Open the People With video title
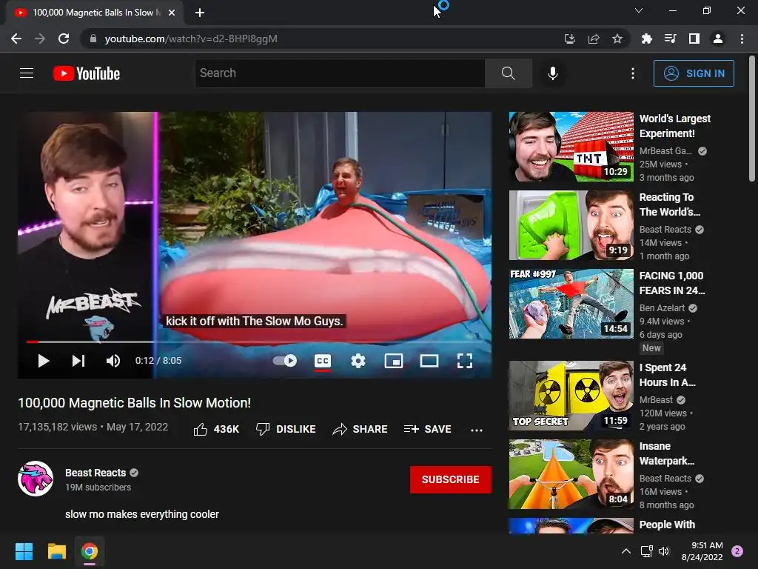 [667, 525]
